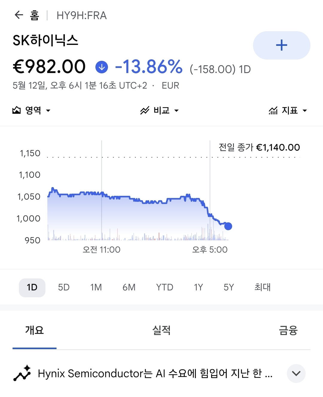Switch chart to 최대 range
Image resolution: width=323 pixels, height=397 pixels.
pyautogui.click(x=262, y=287)
